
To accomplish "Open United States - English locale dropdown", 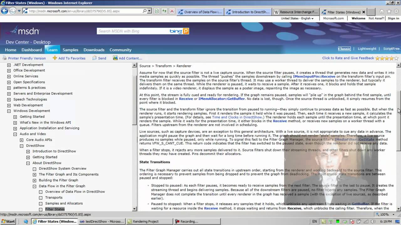I will coord(297,18).
